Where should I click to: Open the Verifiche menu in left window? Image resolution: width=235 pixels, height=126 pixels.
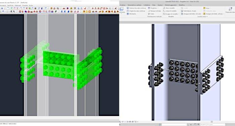point(10,6)
